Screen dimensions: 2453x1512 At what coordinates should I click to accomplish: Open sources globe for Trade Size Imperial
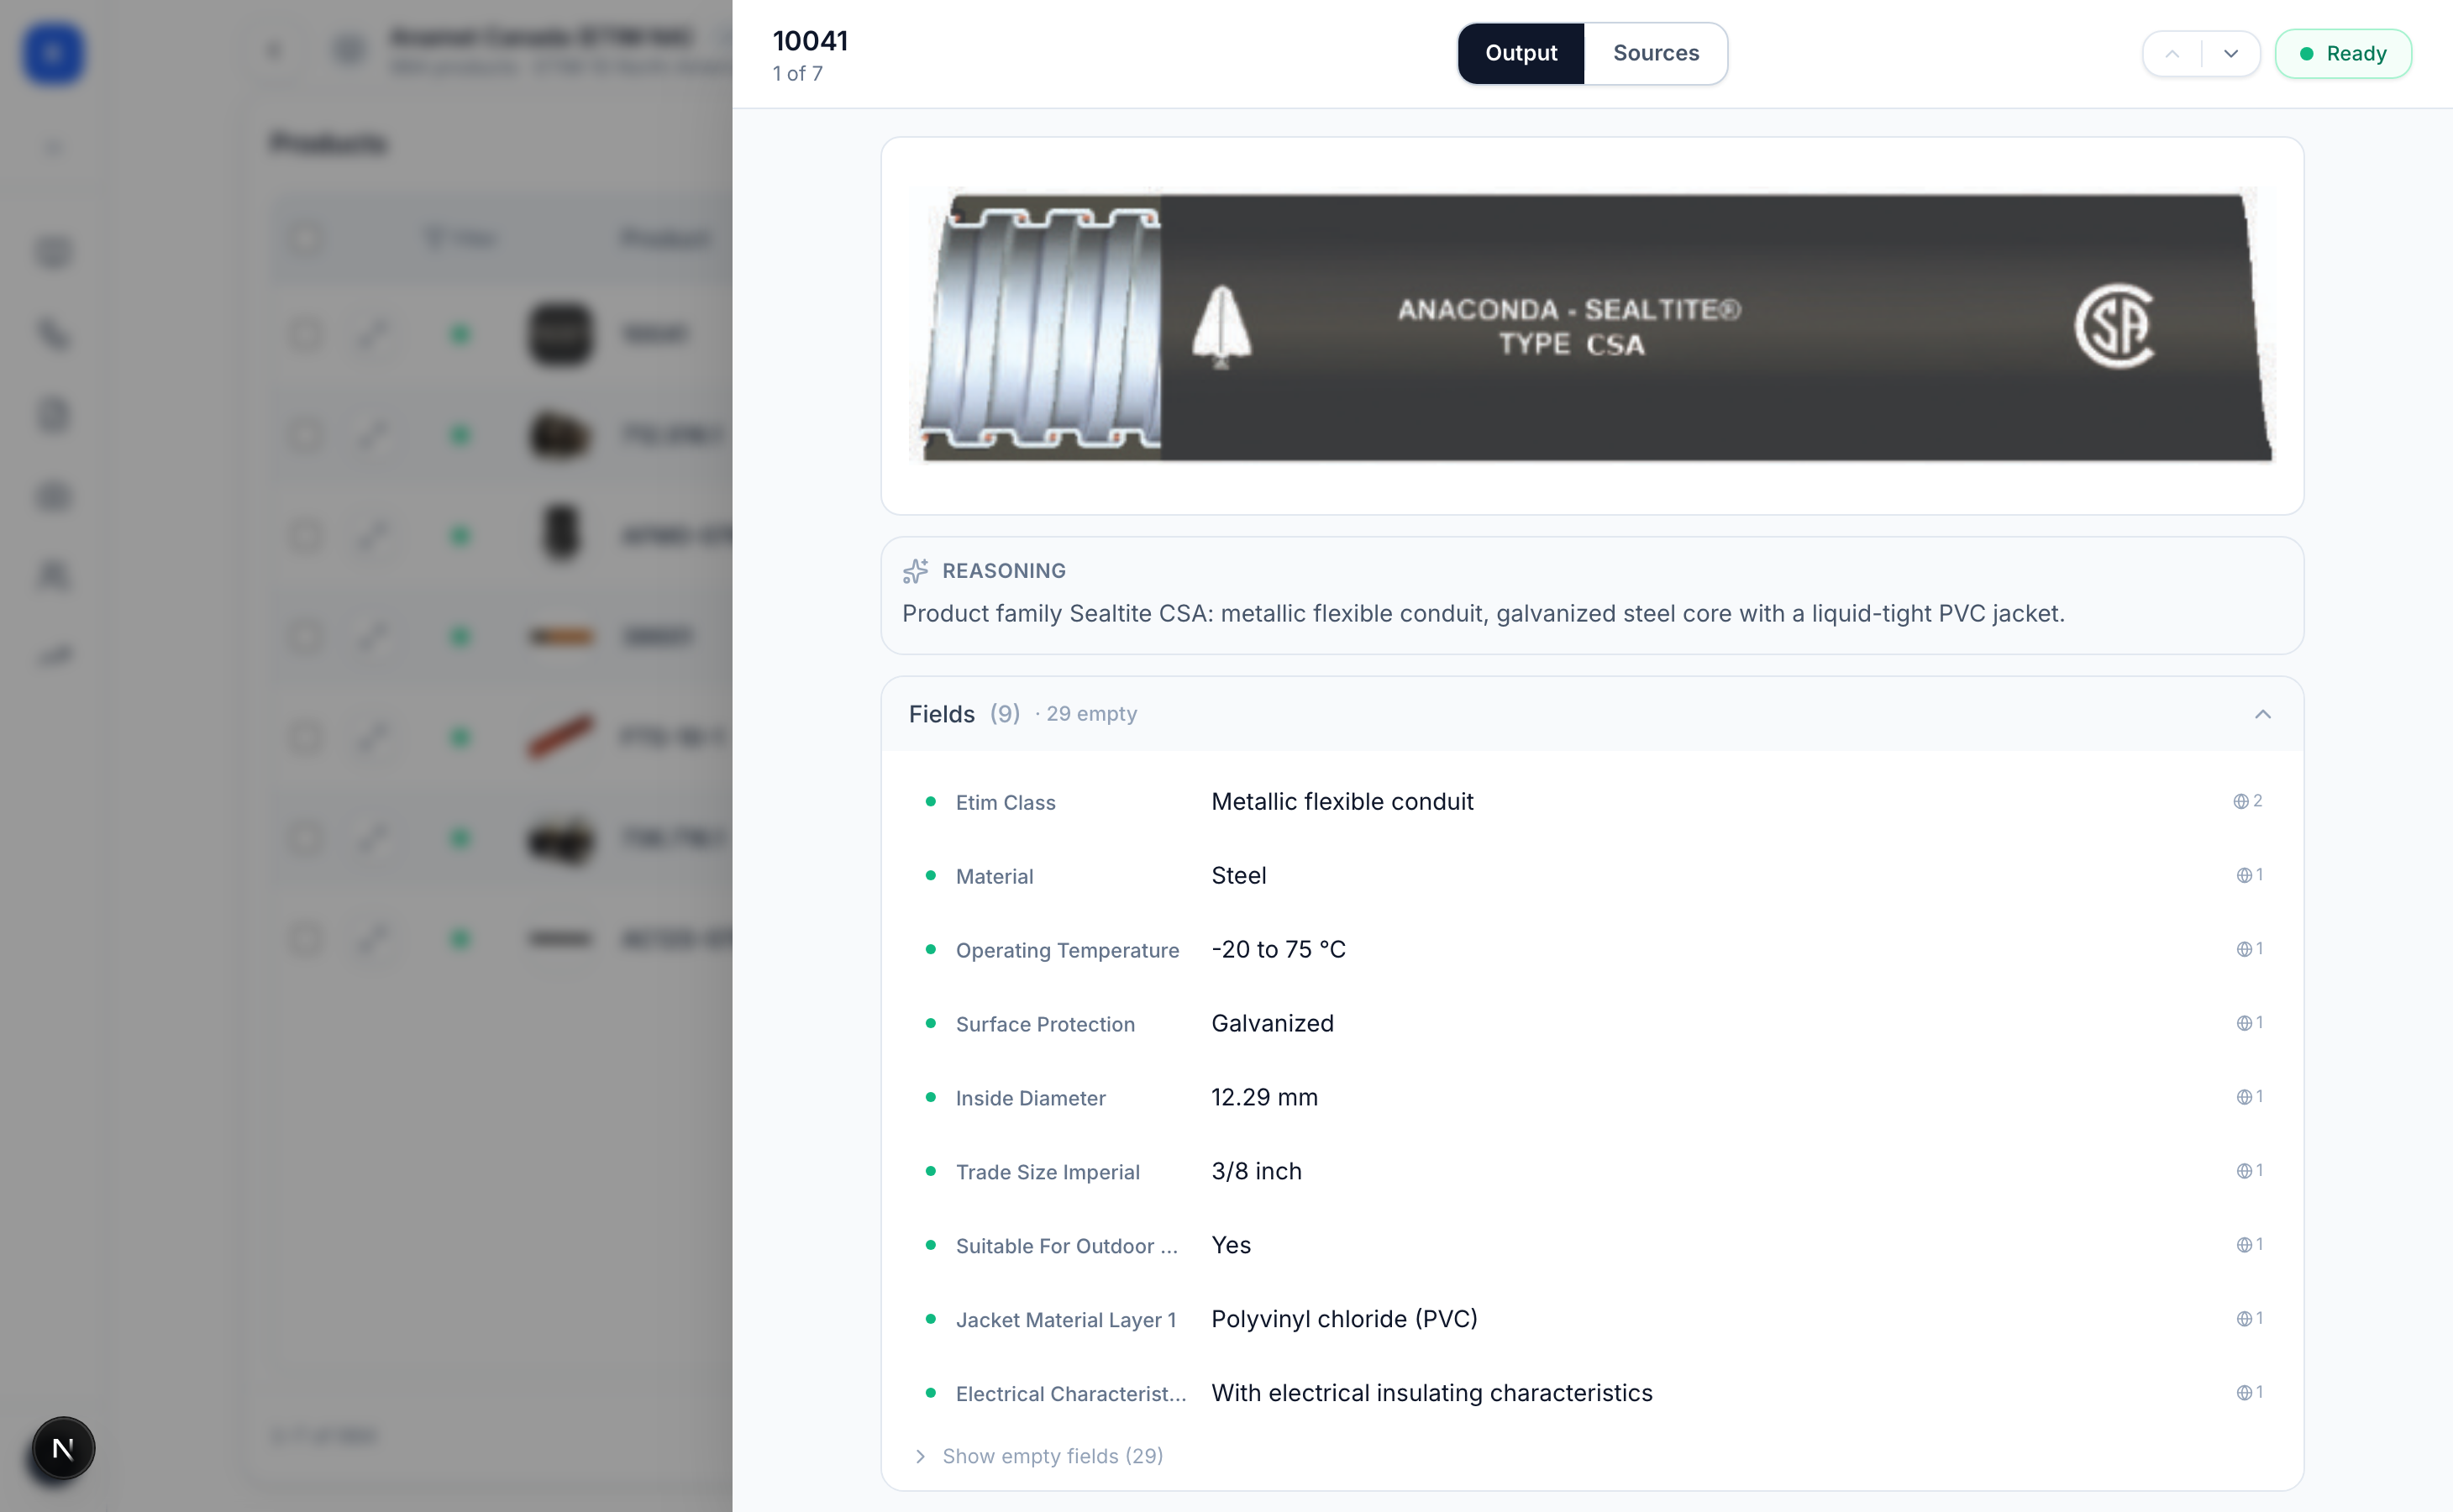2249,1171
